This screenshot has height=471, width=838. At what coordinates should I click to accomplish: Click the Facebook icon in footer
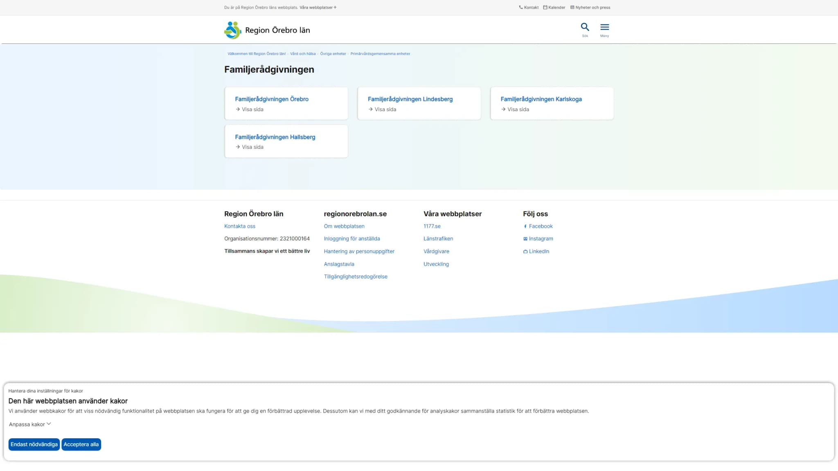[x=525, y=226]
